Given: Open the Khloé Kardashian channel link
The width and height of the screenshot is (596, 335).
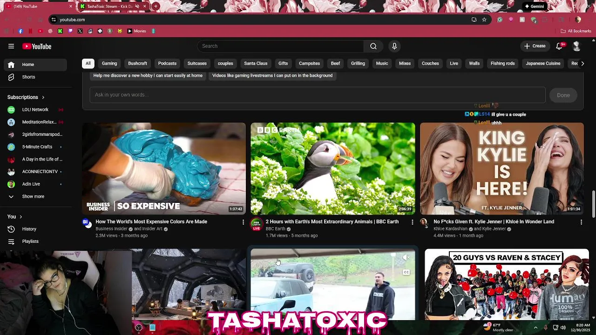Looking at the screenshot, I should click(x=450, y=229).
